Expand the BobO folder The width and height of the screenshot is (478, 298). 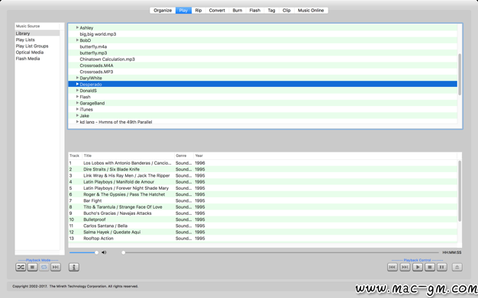click(x=77, y=40)
